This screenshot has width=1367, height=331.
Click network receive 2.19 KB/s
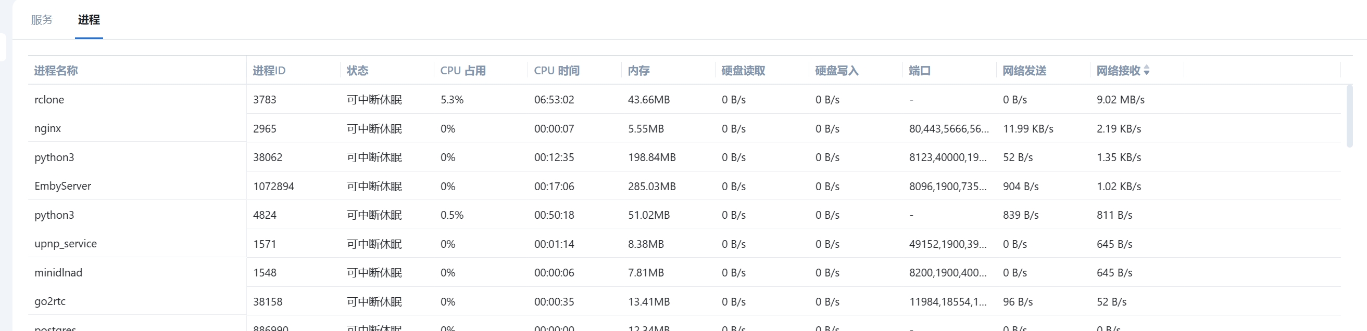pos(1119,129)
